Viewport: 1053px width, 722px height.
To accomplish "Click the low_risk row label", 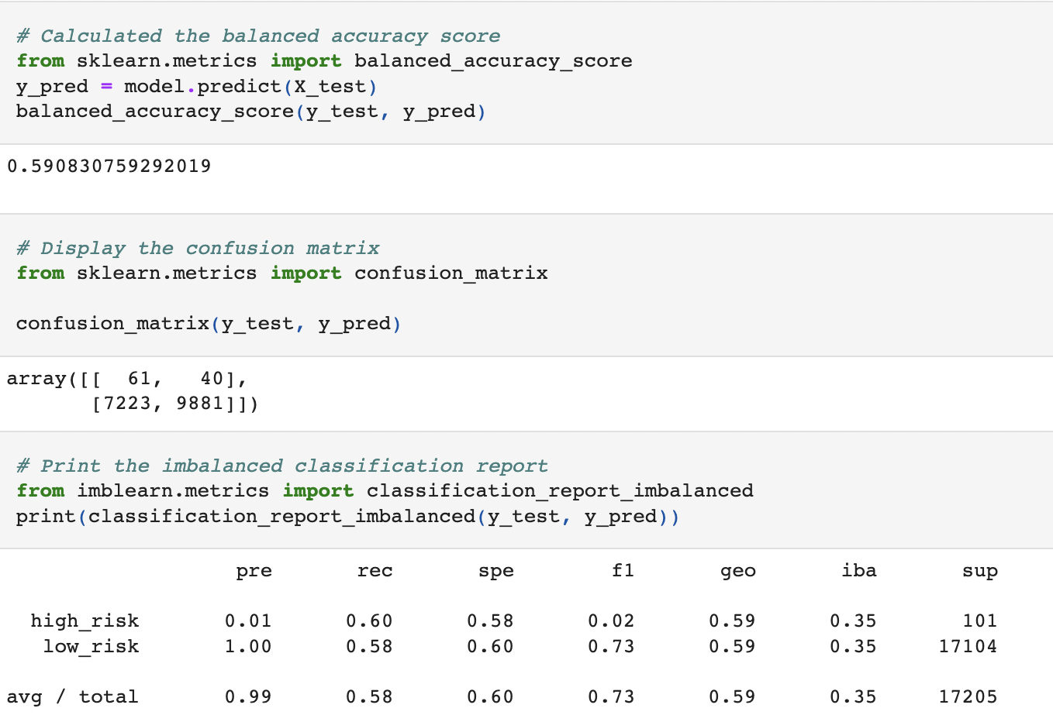I will 91,646.
